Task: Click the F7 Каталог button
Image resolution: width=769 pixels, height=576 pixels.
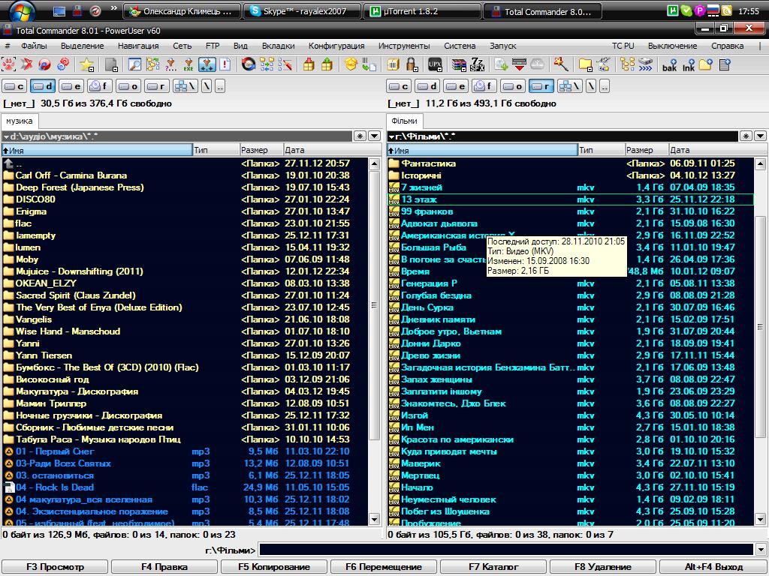Action: 493,567
